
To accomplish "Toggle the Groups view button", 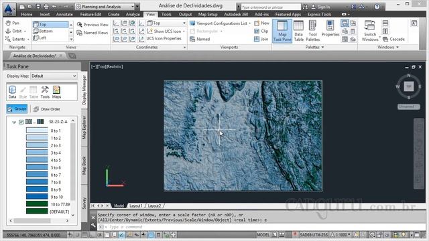I will [x=17, y=108].
